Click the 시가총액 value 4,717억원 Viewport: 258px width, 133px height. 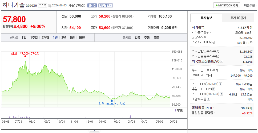coord(245,28)
